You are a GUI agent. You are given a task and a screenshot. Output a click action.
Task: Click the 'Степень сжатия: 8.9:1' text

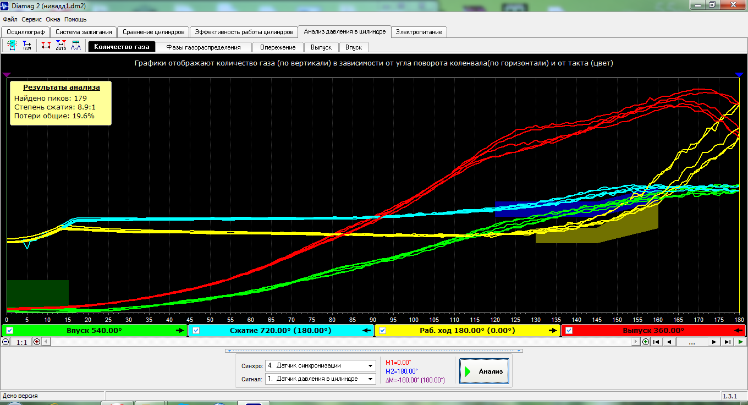[x=55, y=107]
